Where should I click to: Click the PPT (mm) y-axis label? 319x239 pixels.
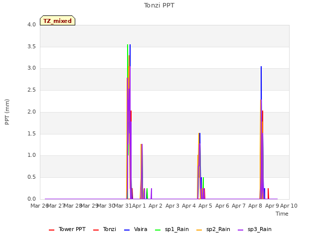tap(7, 112)
